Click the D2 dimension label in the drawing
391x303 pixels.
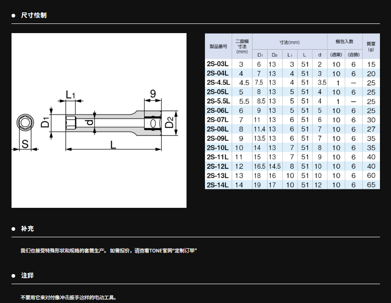pyautogui.click(x=170, y=123)
